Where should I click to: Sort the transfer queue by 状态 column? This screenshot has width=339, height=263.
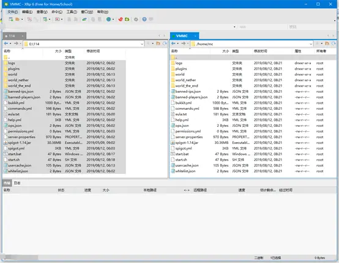61,190
